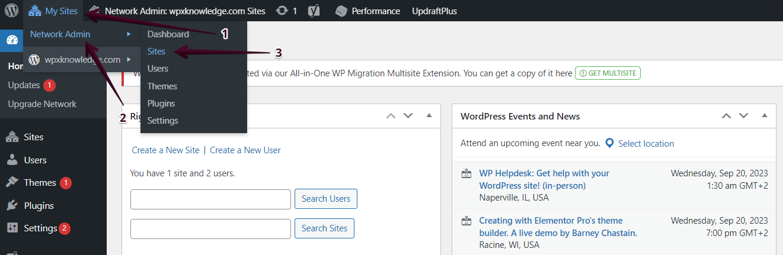Focus the search sites input field
The image size is (783, 255).
(210, 228)
